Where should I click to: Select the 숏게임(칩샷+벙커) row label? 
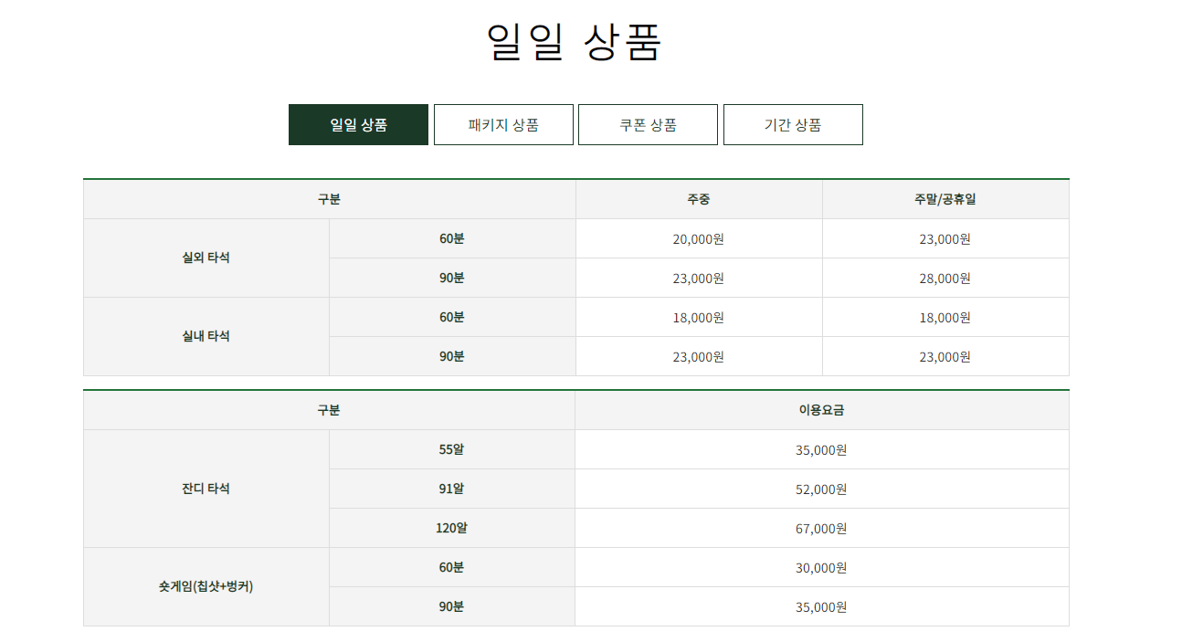206,587
